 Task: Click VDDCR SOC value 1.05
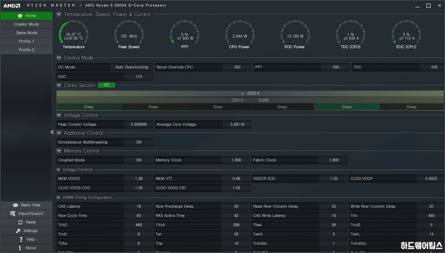pos(334,179)
